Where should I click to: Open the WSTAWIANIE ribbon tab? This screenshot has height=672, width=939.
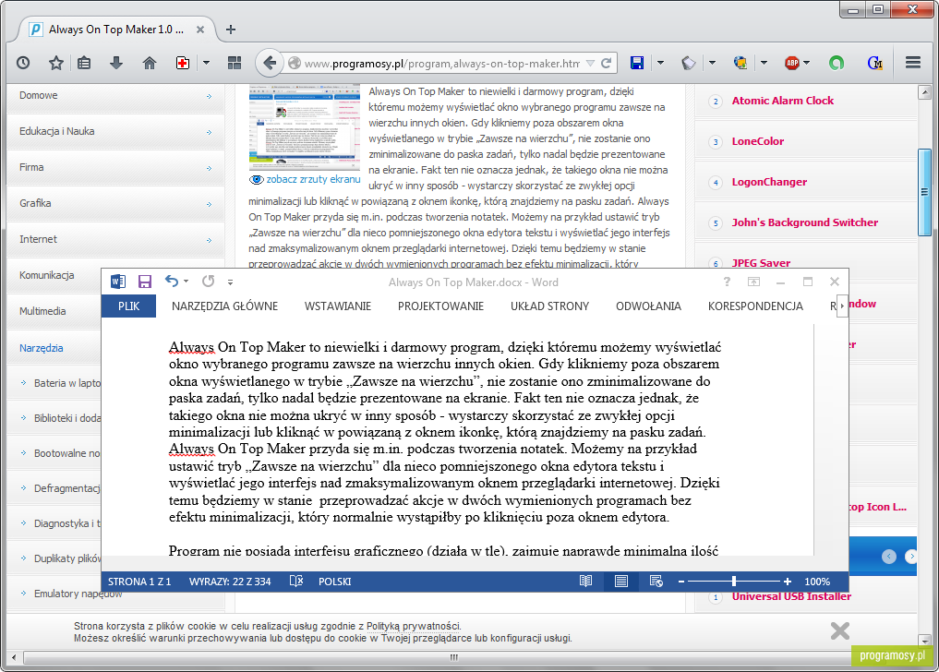pyautogui.click(x=338, y=306)
